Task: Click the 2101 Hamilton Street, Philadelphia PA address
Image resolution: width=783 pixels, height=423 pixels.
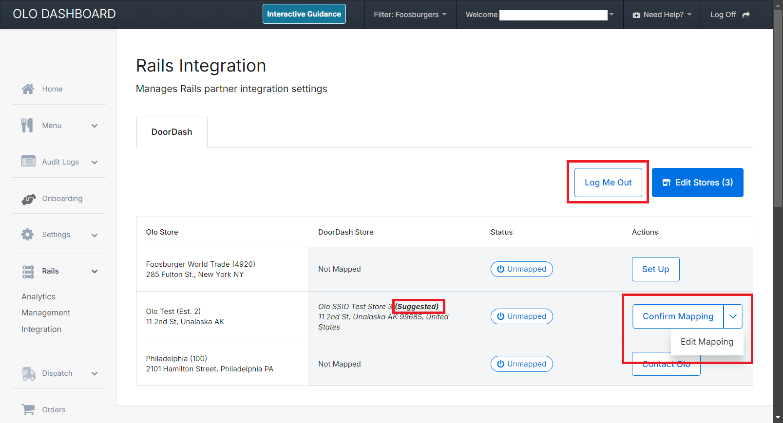Action: 210,369
